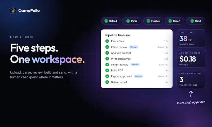Click the Human badge on Report approved
The image size is (212, 127).
[x=138, y=76]
